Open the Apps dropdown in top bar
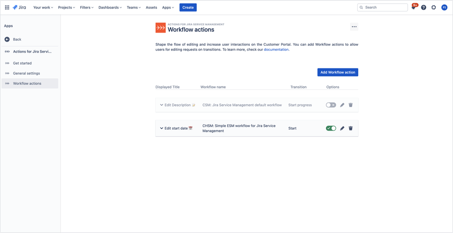Viewport: 453px width, 233px height. click(168, 8)
